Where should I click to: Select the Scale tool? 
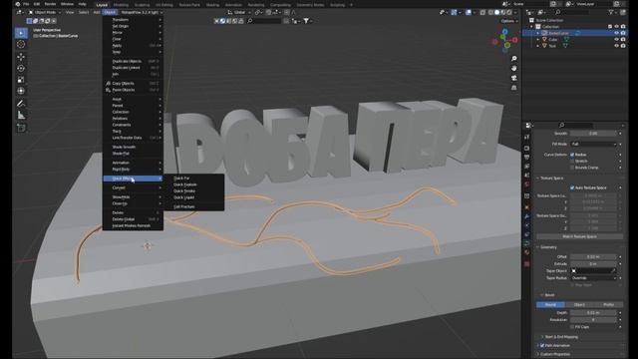point(21,80)
